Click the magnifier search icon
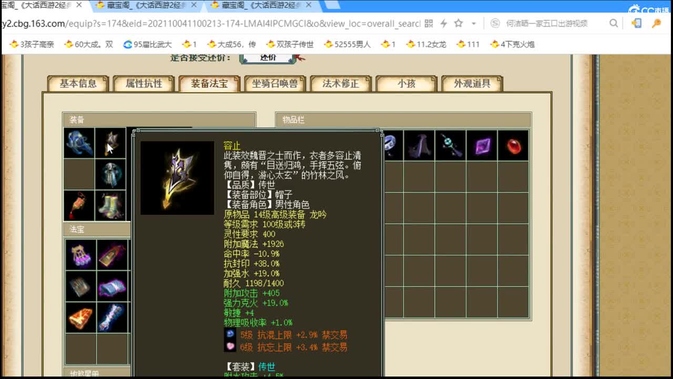Viewport: 673px width, 379px height. click(x=614, y=24)
